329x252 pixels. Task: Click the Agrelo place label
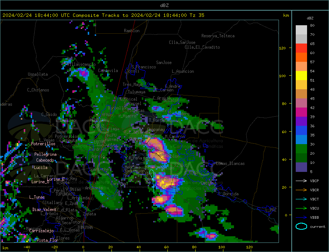(x=98, y=156)
